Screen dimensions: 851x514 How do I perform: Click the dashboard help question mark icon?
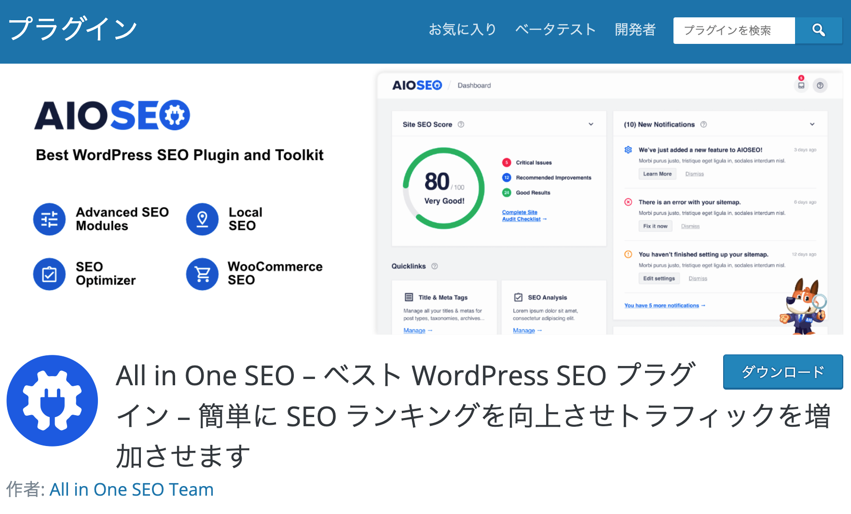tap(820, 85)
